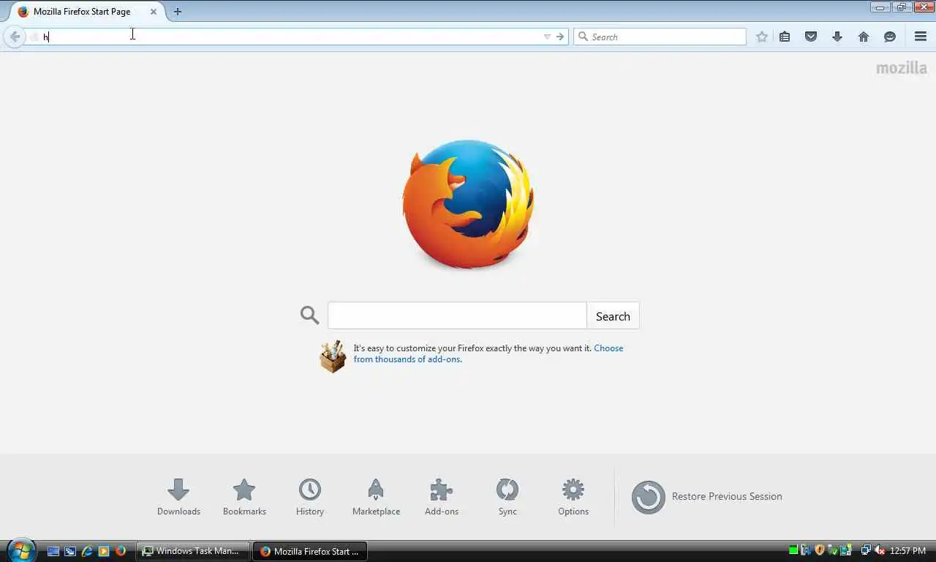Follow the 'Choose from thousands of add-ons' link
The width and height of the screenshot is (936, 562).
(x=488, y=353)
